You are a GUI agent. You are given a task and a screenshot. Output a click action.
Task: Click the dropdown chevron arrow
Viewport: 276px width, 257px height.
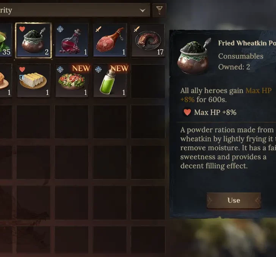click(x=143, y=10)
